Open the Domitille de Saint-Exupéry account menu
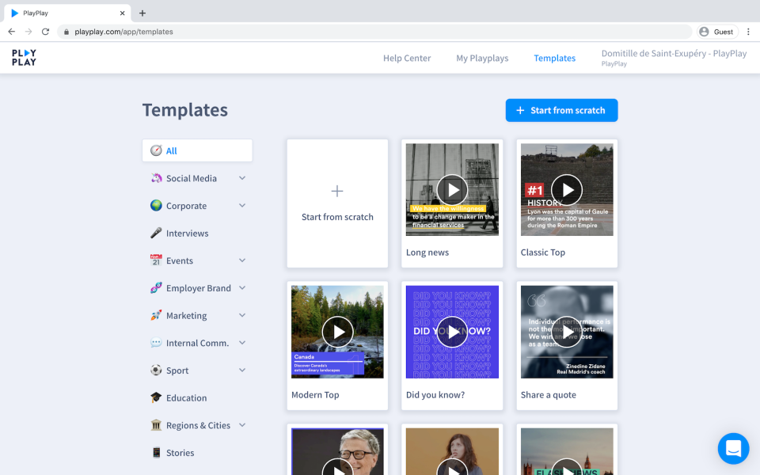Viewport: 760px width, 475px height. tap(674, 57)
